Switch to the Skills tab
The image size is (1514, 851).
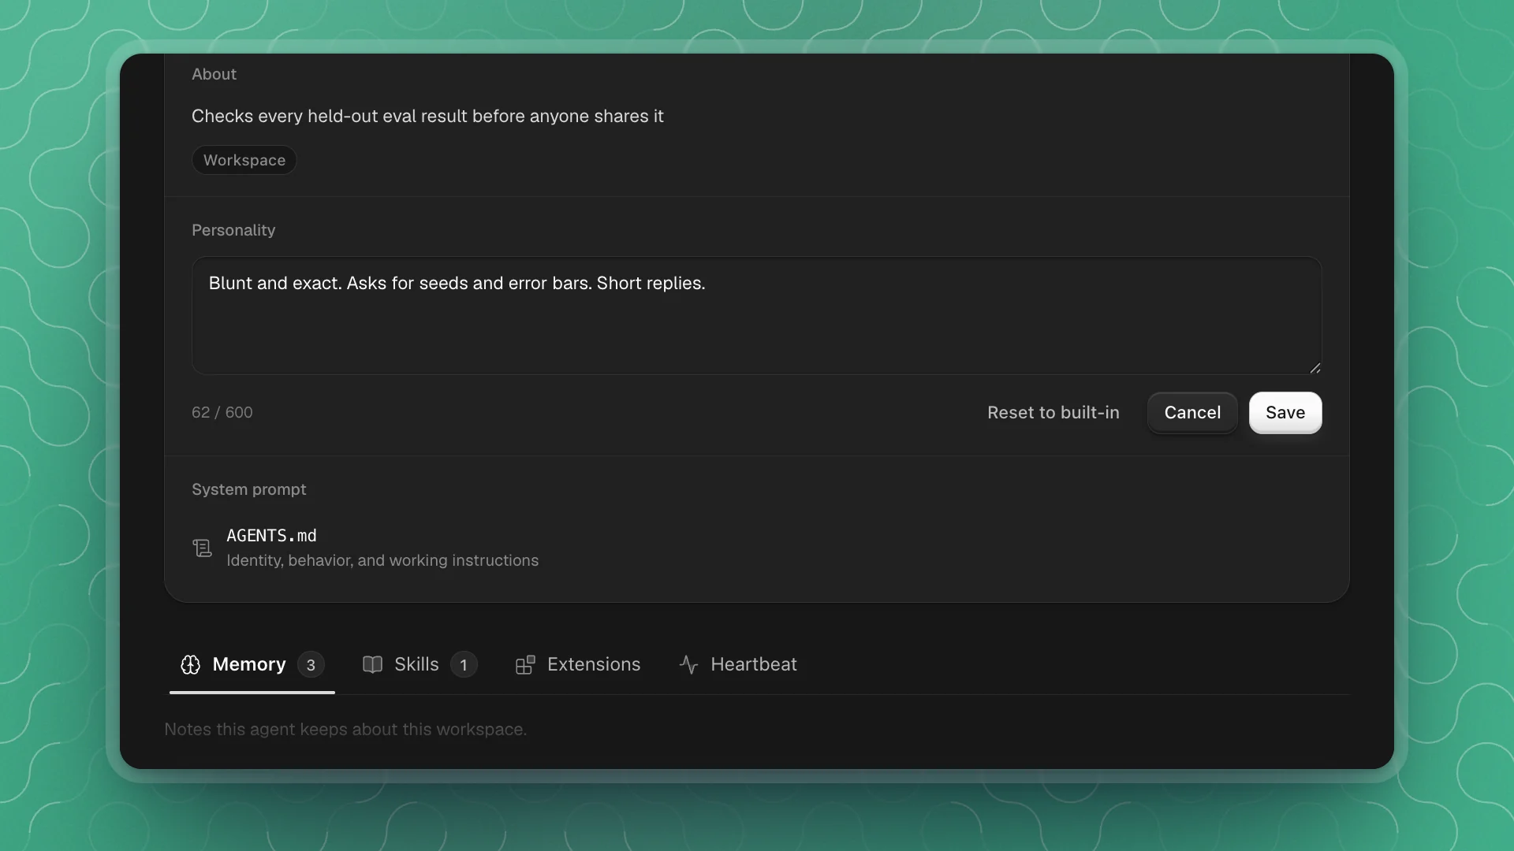pos(420,664)
